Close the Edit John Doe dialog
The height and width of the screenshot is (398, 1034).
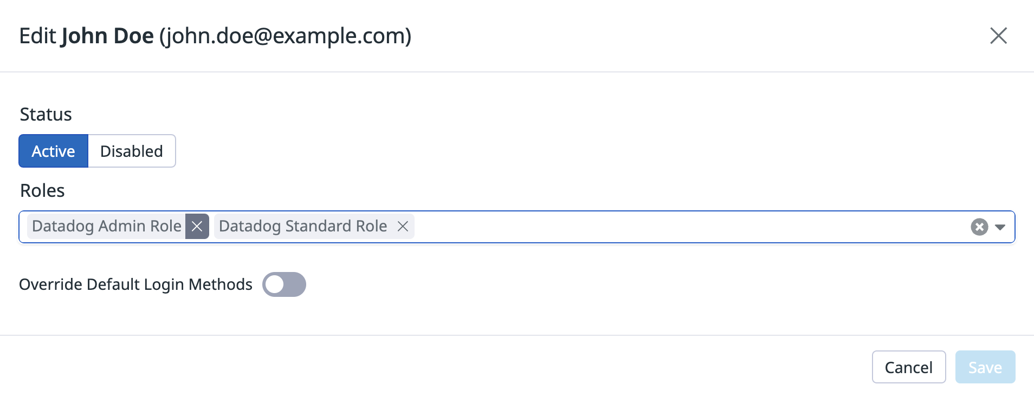[998, 36]
